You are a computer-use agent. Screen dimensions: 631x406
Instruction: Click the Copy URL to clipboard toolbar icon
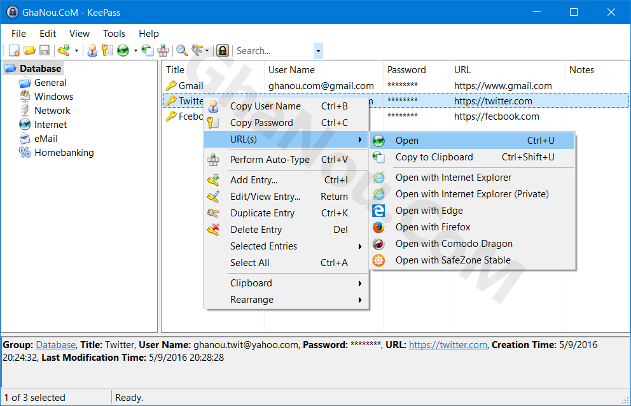point(148,51)
